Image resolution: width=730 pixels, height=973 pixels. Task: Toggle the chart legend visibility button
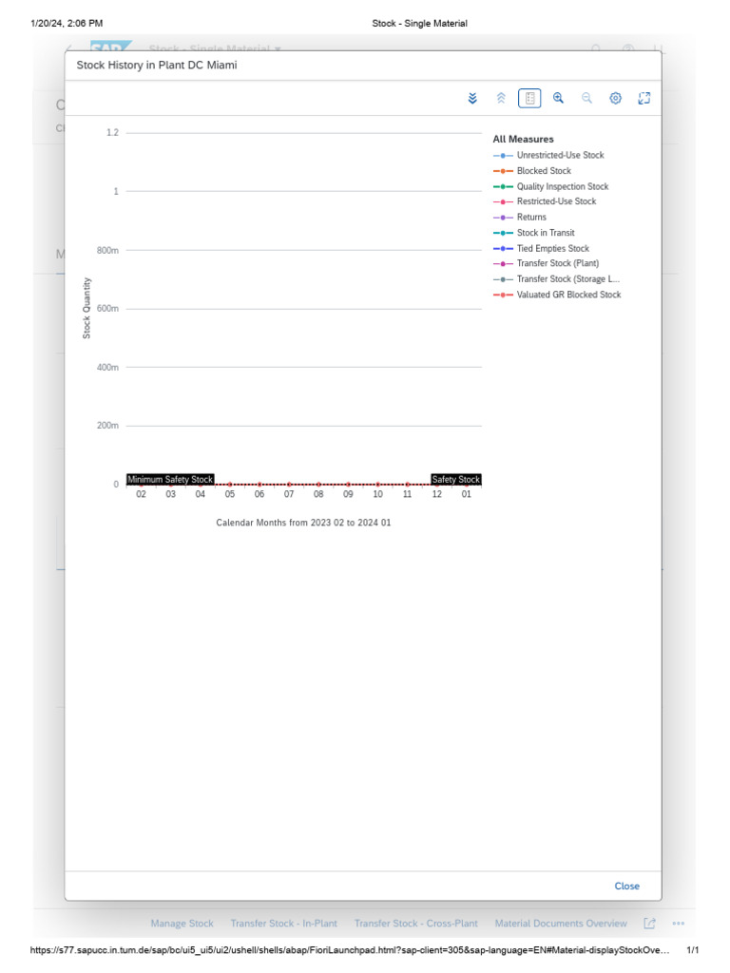529,98
